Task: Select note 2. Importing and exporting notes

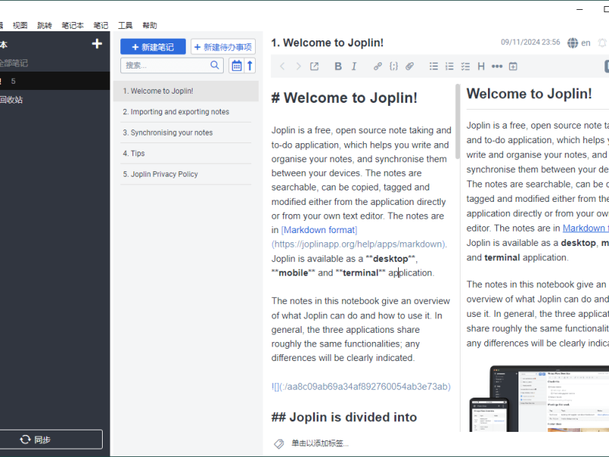Action: pyautogui.click(x=186, y=112)
